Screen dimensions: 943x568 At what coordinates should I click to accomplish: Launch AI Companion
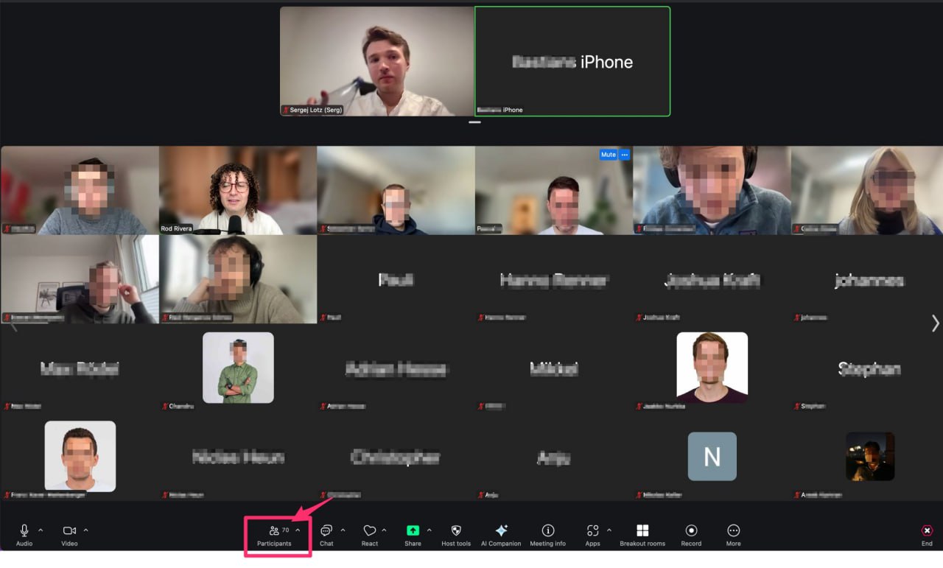[x=500, y=536]
